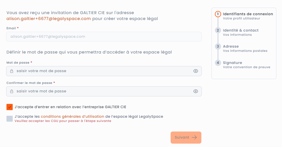Click step 3 circle icon in stepper
The image size is (282, 147).
pyautogui.click(x=218, y=46)
